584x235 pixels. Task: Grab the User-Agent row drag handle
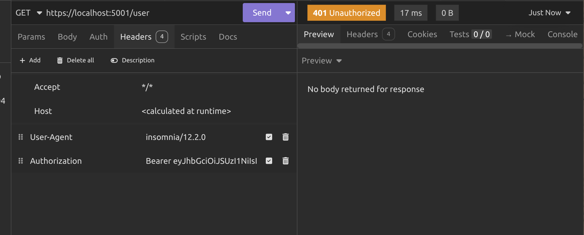click(21, 137)
